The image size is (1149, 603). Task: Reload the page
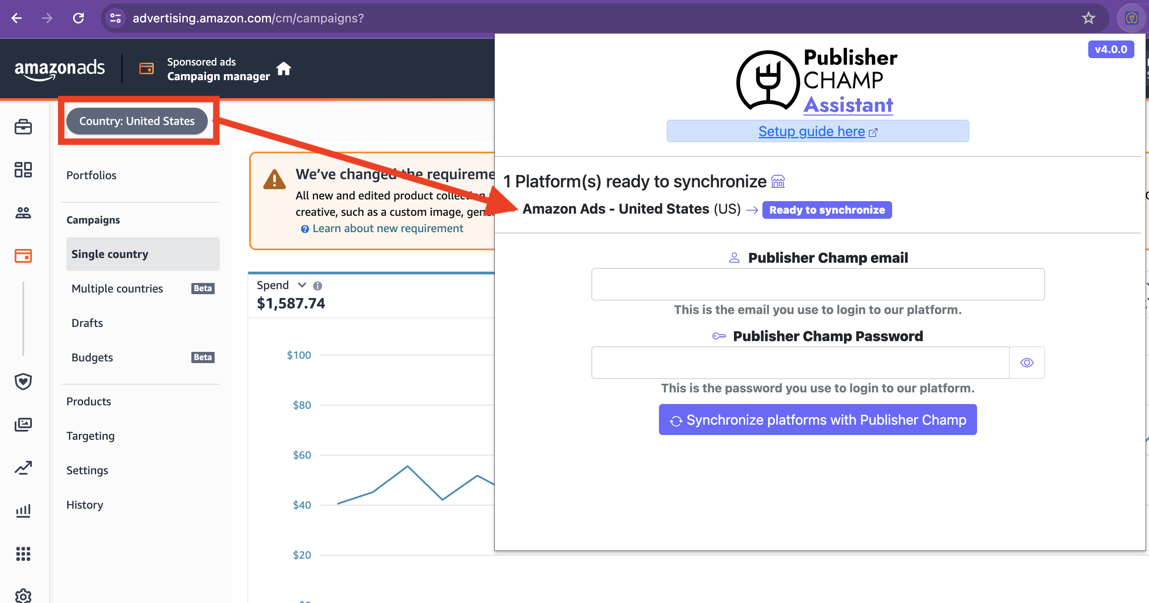tap(78, 18)
